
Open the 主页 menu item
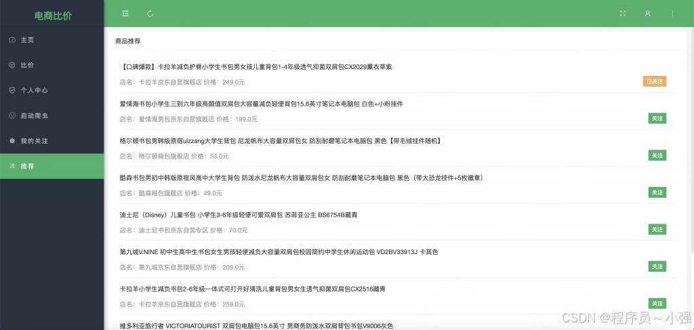pos(52,40)
